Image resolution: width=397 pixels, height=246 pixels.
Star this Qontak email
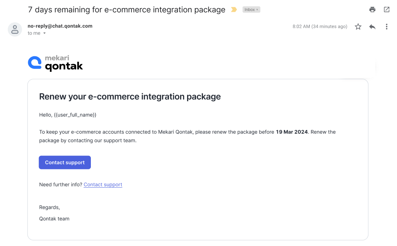pos(358,27)
